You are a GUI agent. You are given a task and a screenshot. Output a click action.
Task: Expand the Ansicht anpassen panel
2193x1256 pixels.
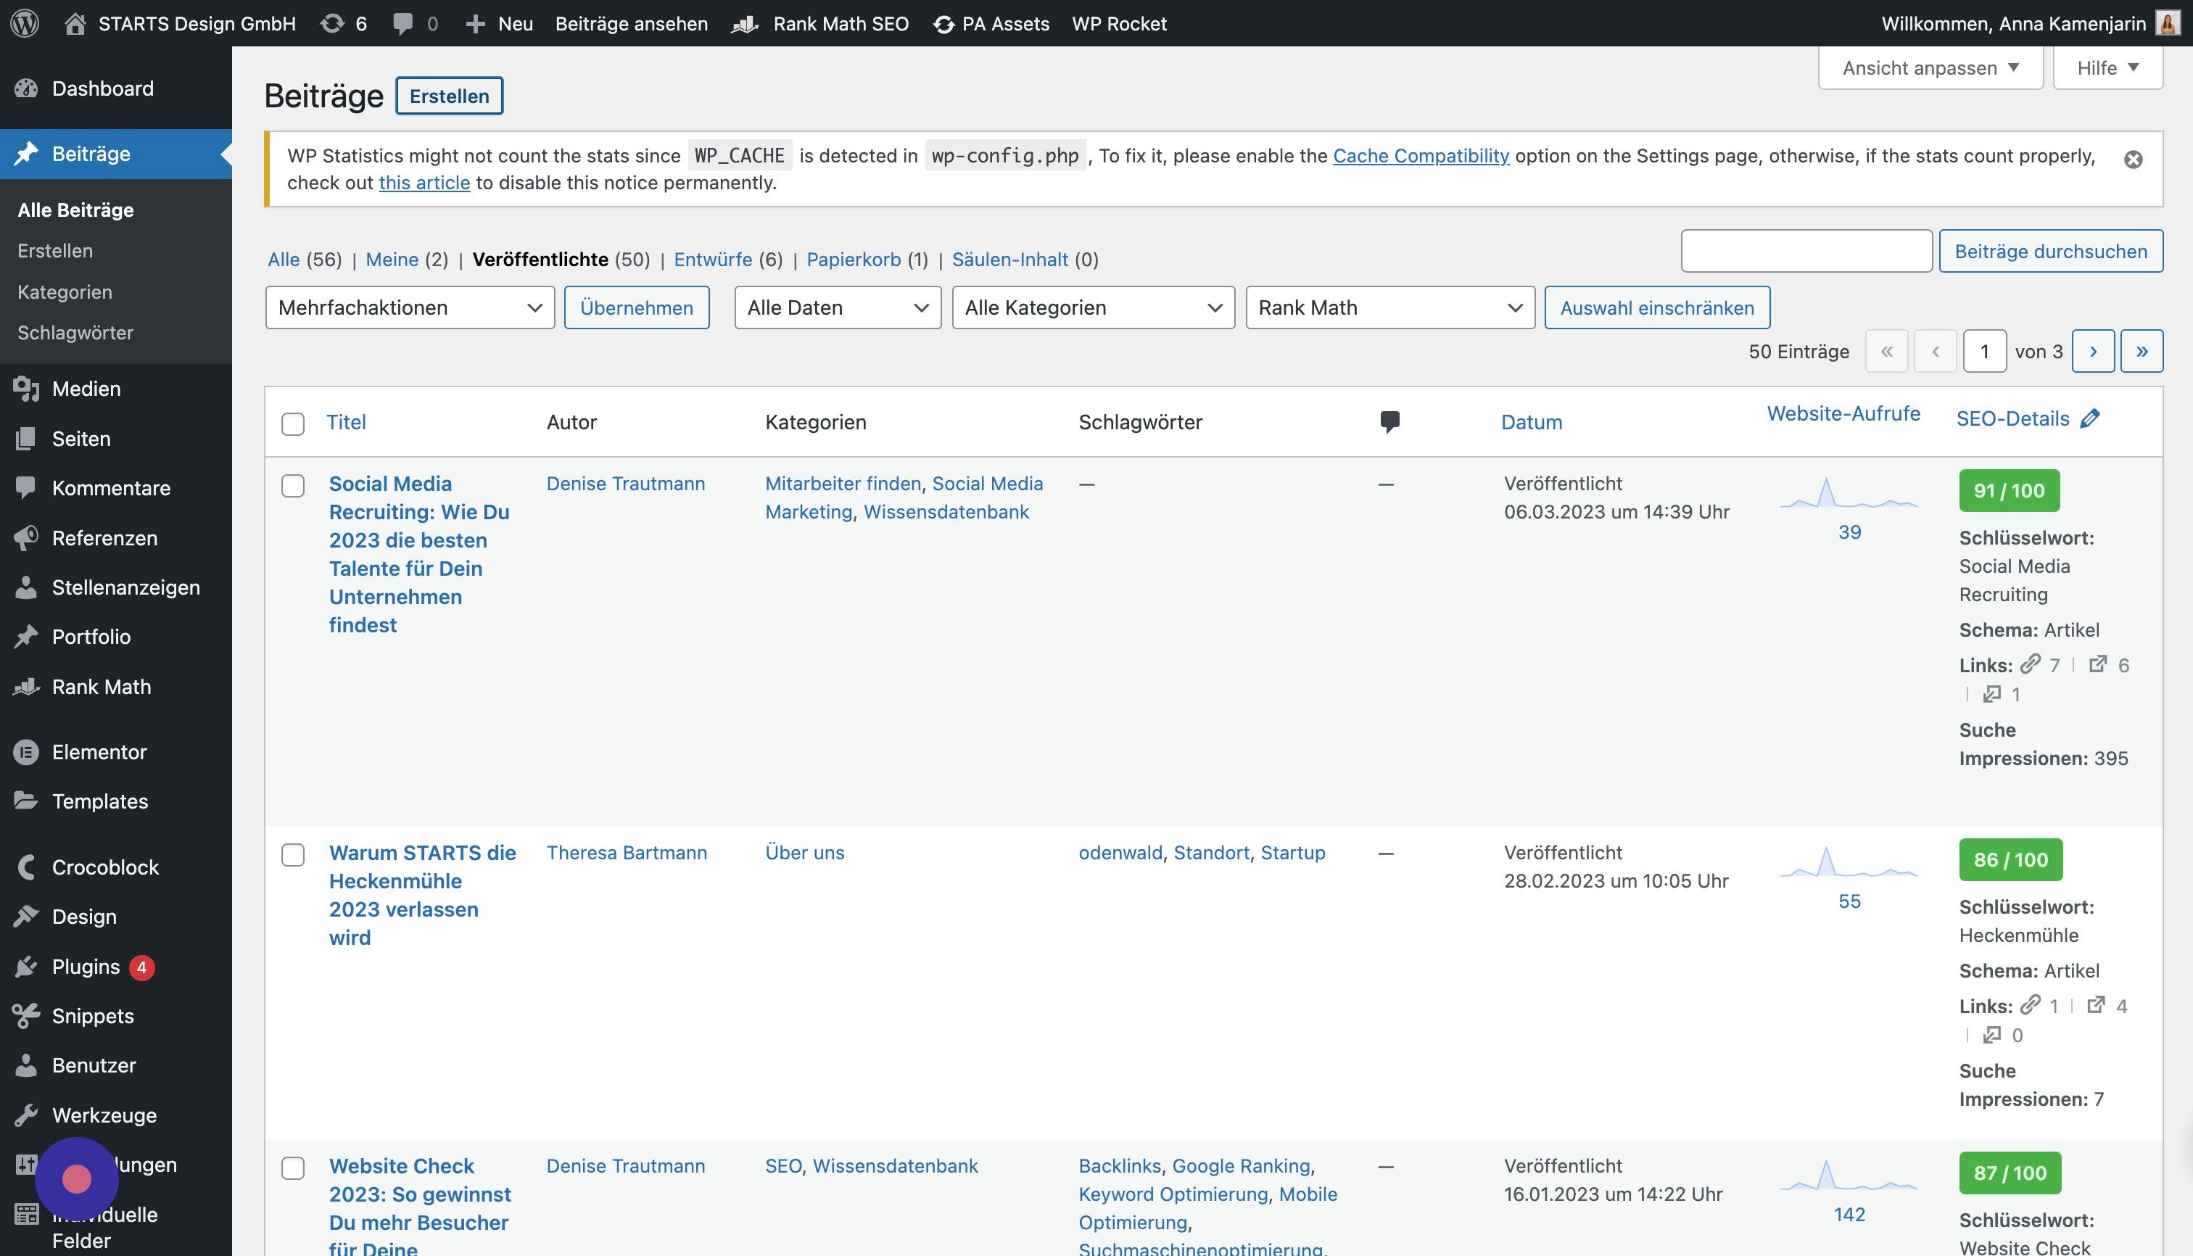(x=1930, y=67)
